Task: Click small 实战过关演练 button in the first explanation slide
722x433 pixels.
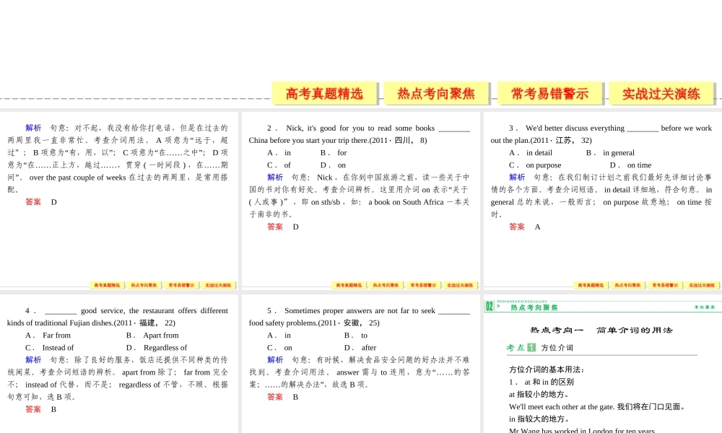Action: click(x=218, y=285)
